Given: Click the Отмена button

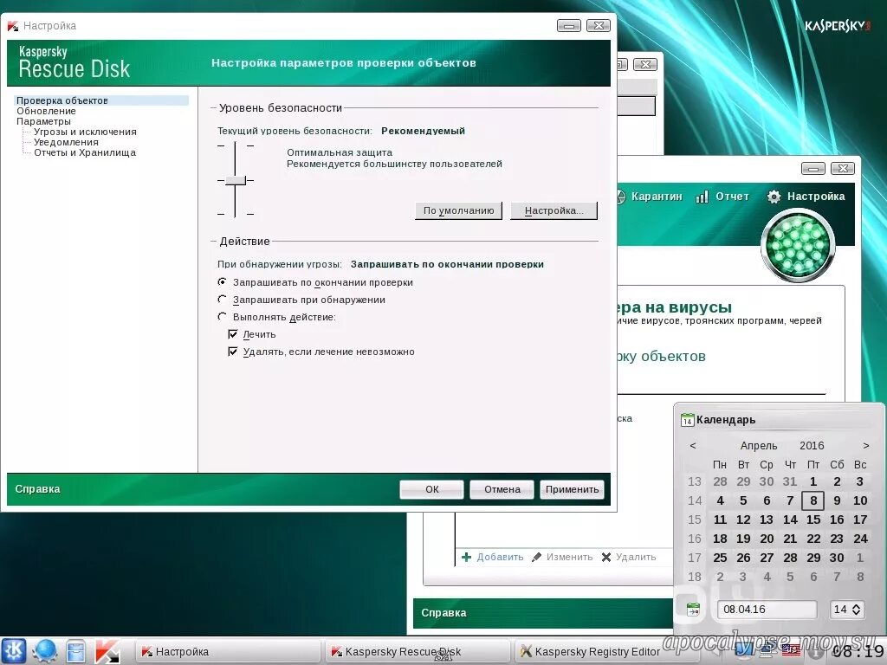Looking at the screenshot, I should [502, 489].
